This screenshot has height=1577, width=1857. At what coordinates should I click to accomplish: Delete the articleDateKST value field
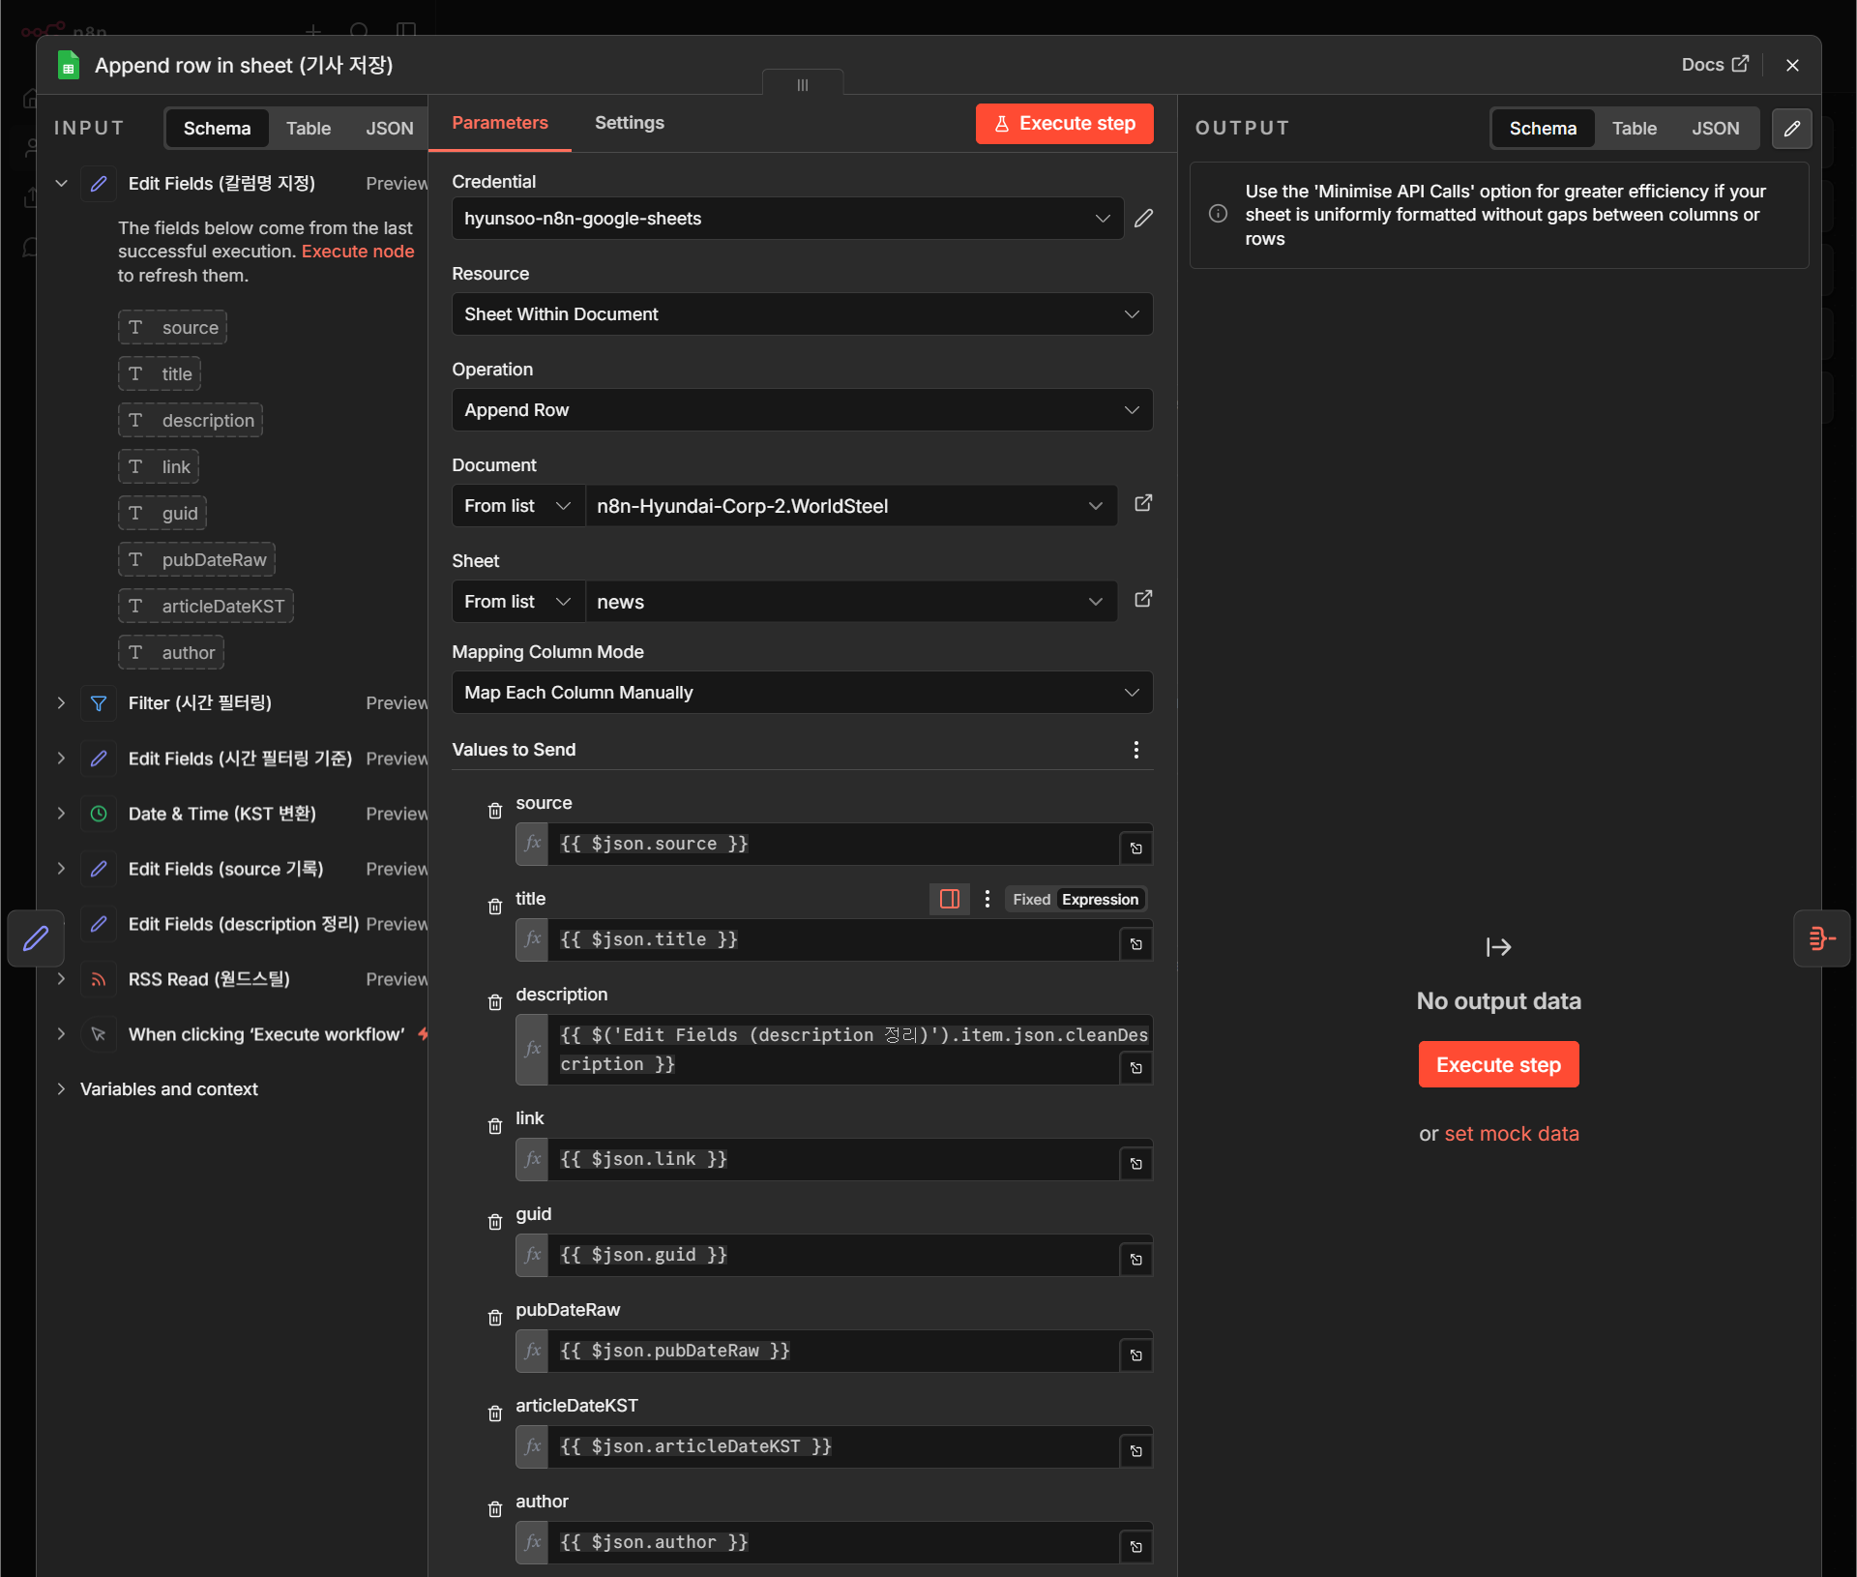(x=495, y=1413)
